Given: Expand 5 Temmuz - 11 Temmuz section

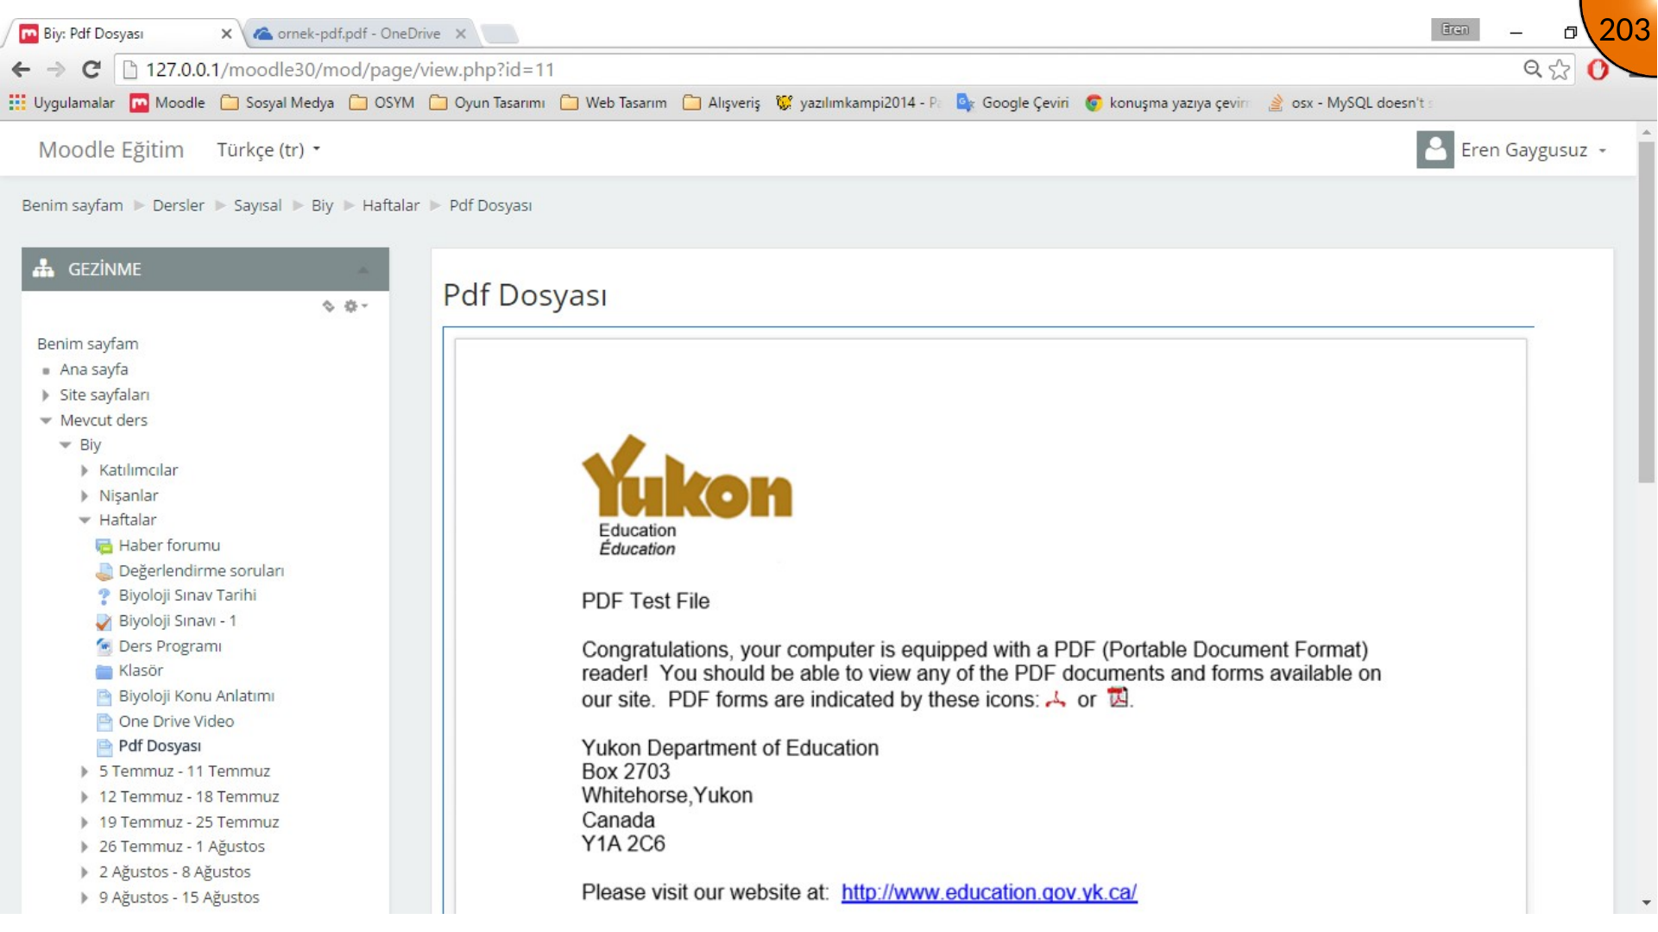Looking at the screenshot, I should [85, 771].
